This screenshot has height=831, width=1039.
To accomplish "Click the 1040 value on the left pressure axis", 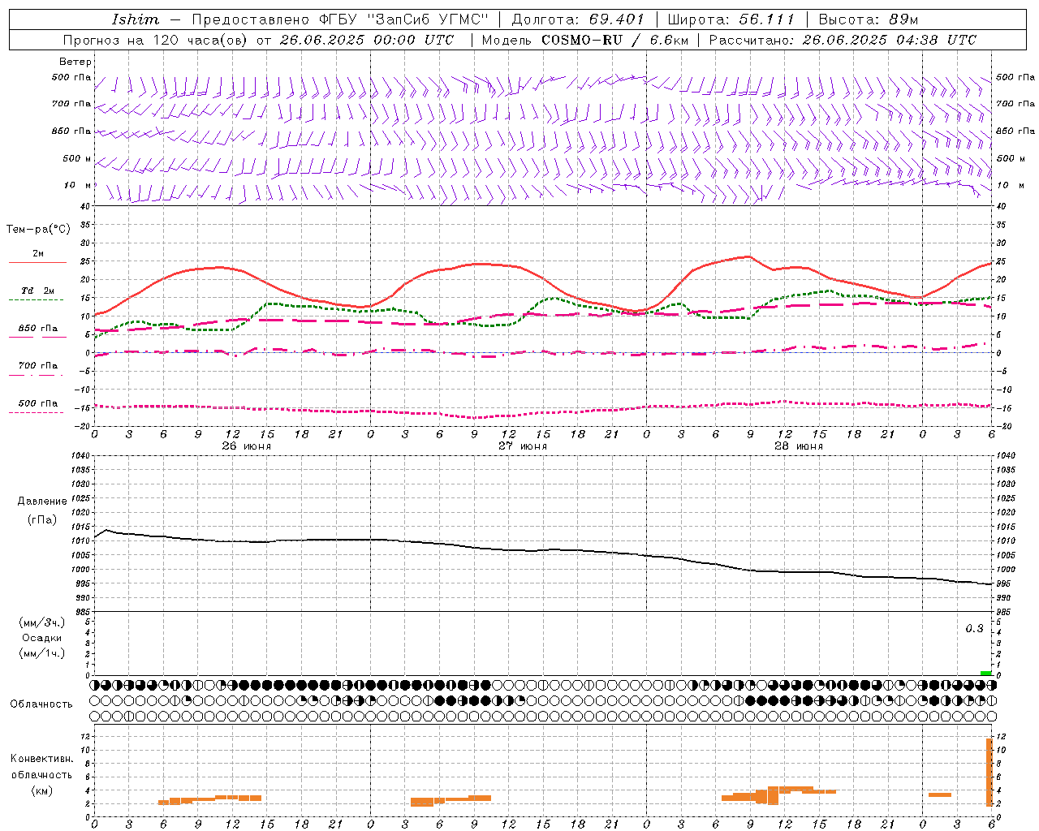I will (x=80, y=455).
